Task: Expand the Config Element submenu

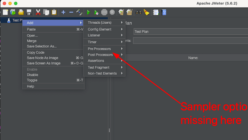Action: coord(104,29)
